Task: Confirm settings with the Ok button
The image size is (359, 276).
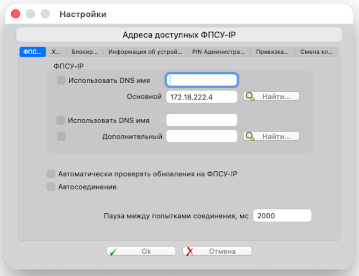Action: pos(141,251)
